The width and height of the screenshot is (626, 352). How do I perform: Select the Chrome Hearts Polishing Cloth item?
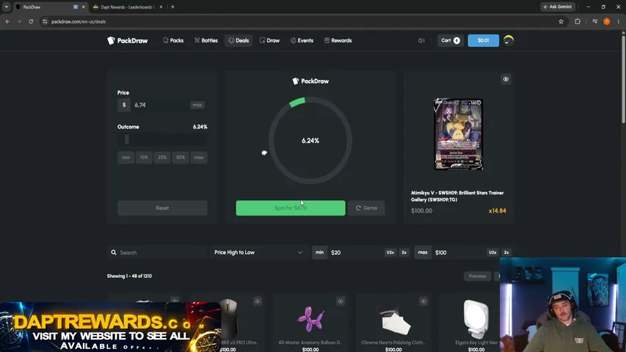pos(393,323)
